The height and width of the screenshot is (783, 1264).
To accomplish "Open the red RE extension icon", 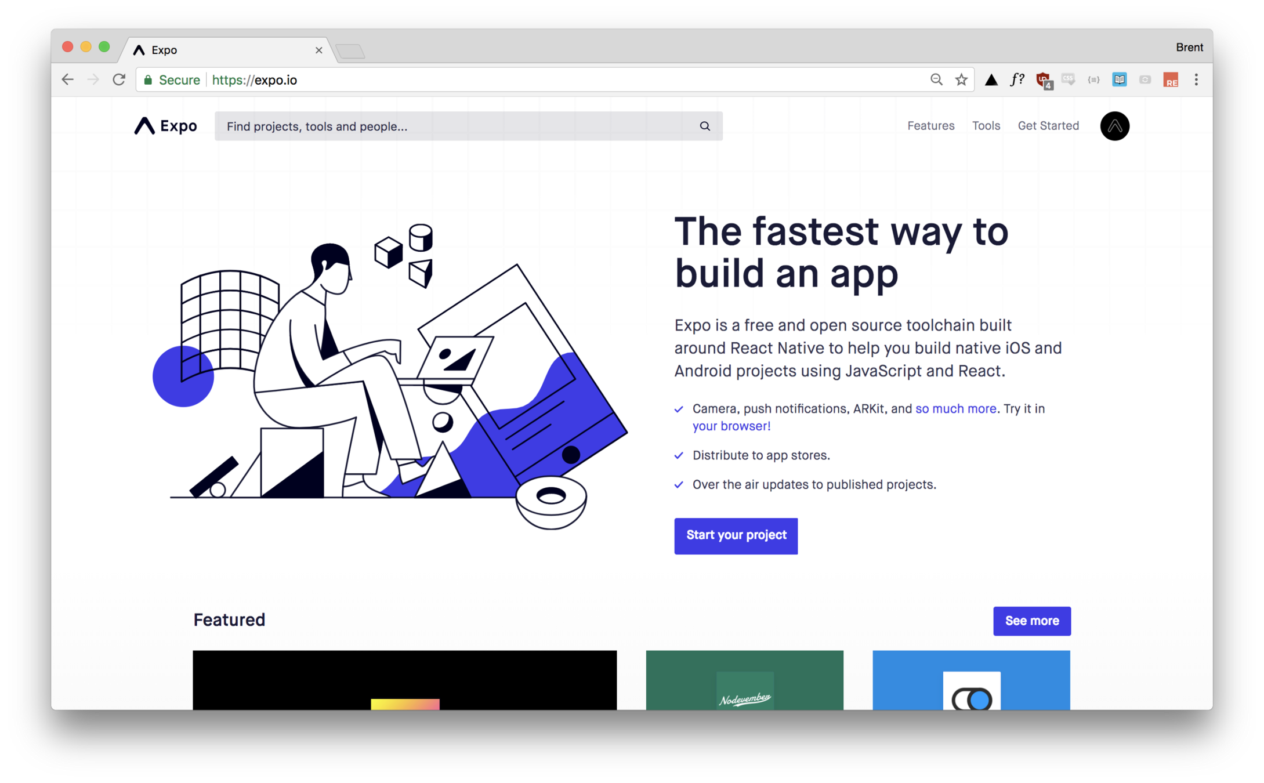I will click(x=1170, y=80).
